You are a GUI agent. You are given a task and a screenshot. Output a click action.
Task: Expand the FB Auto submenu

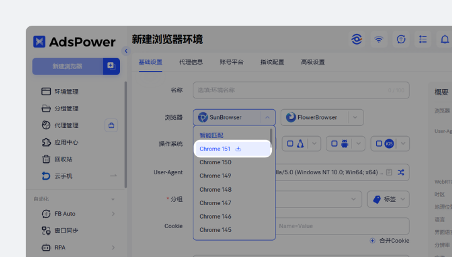(113, 214)
